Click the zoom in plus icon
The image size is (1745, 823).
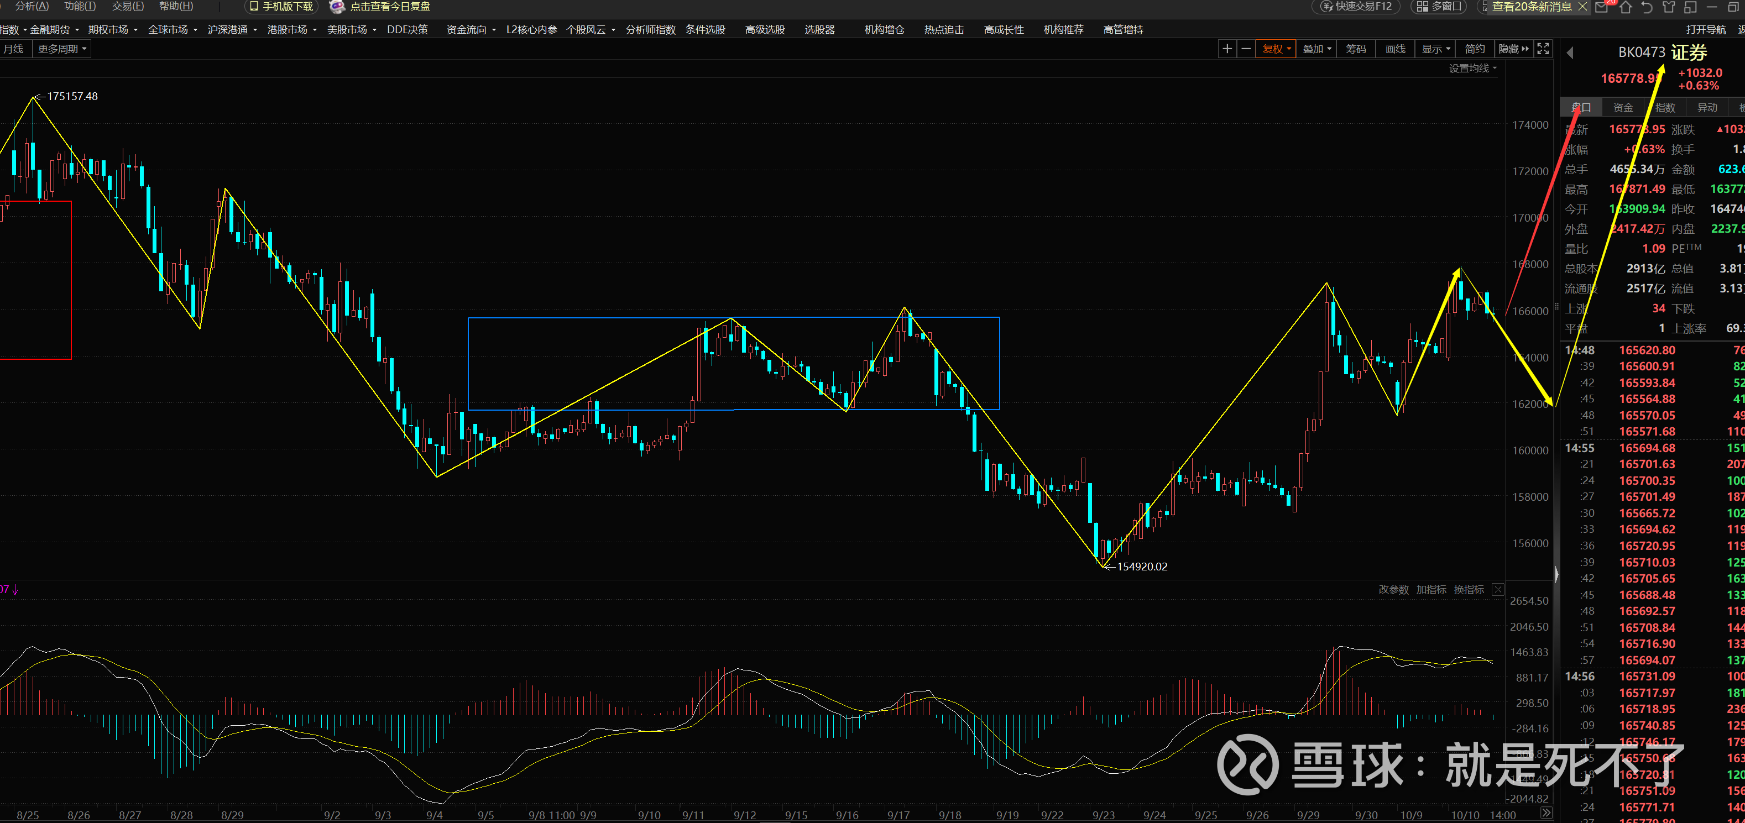click(x=1227, y=49)
